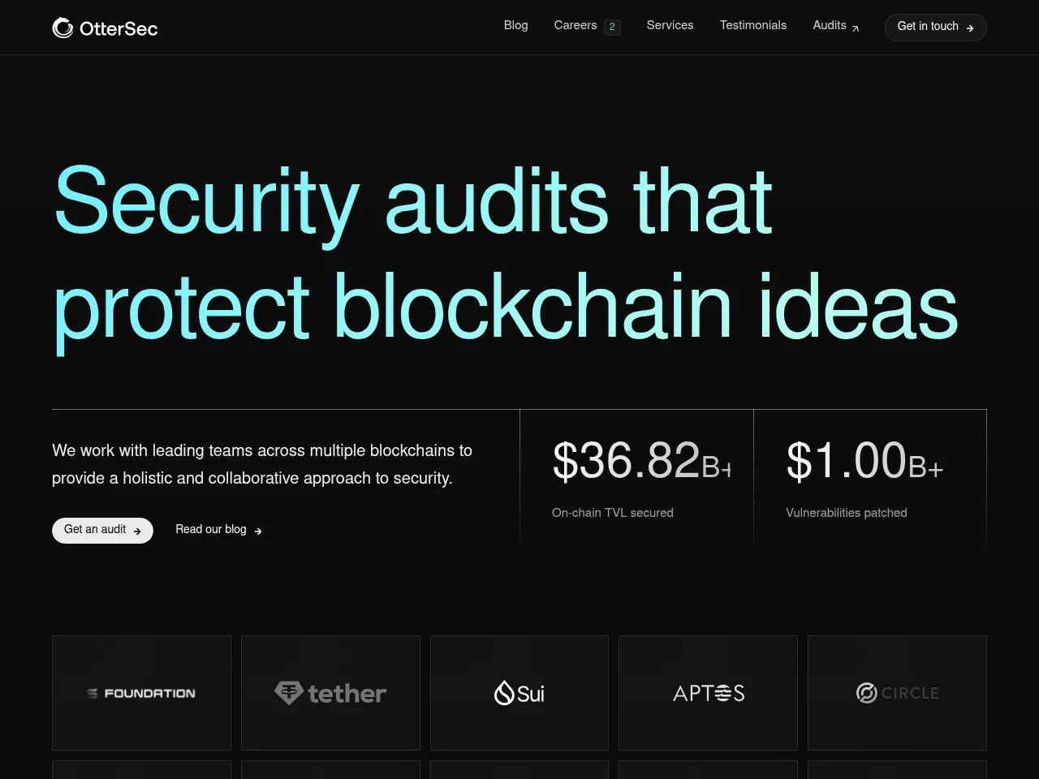The height and width of the screenshot is (779, 1039).
Task: Click the Tether shield logo icon
Action: click(290, 693)
